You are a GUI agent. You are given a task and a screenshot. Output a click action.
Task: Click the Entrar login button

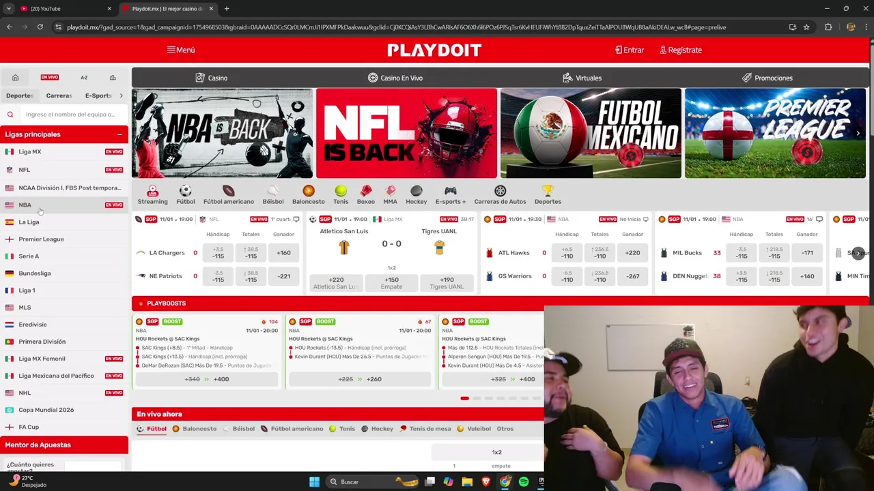(x=629, y=50)
